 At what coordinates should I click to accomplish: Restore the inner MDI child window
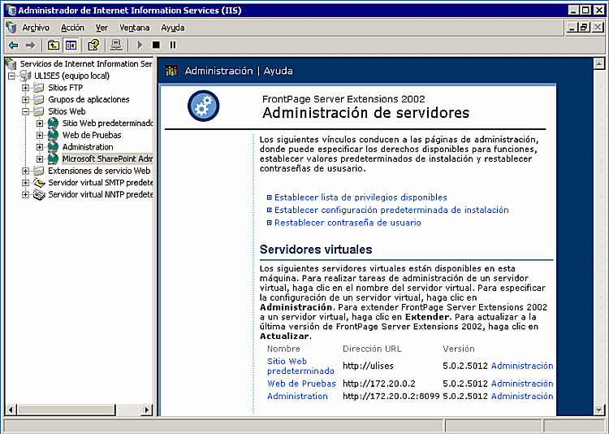tap(584, 28)
